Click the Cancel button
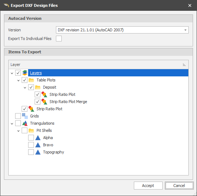Viewport: 197px width, 196px height. pos(179,186)
